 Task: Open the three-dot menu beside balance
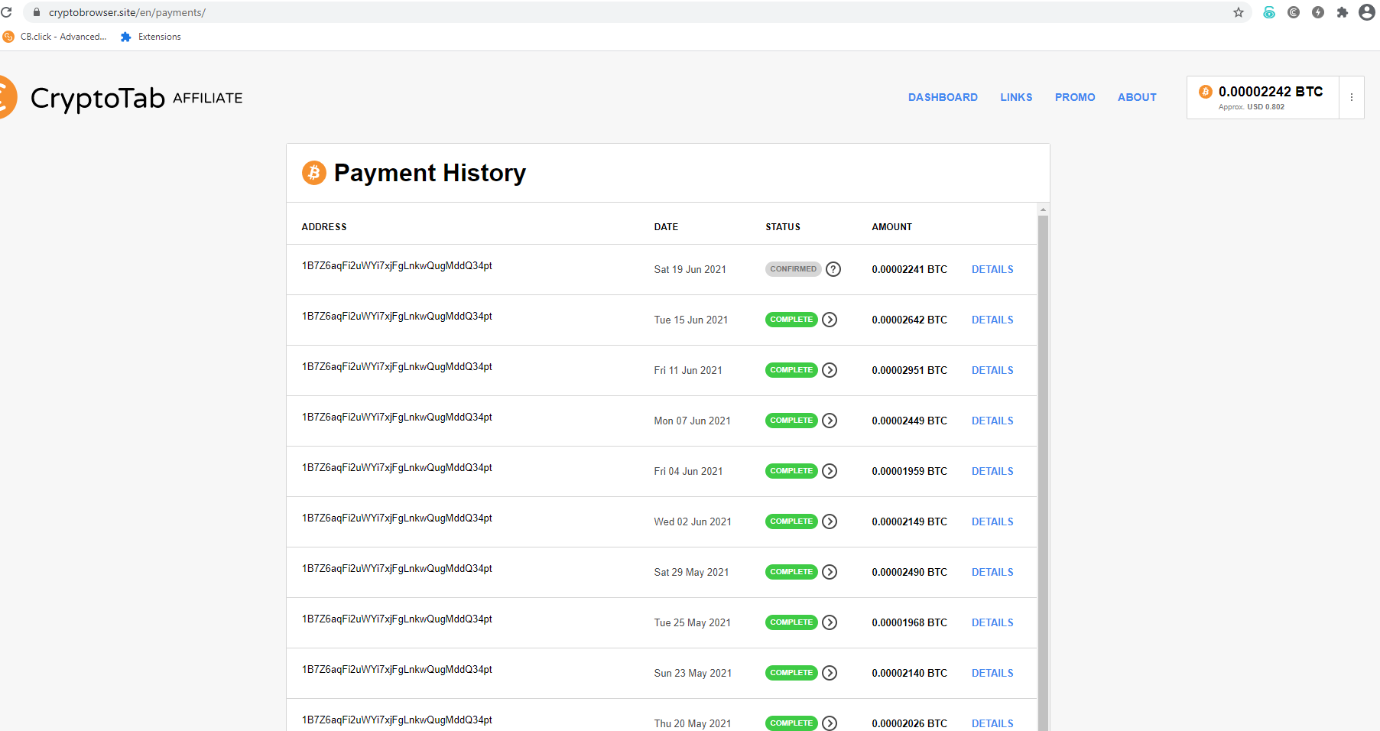tap(1352, 97)
